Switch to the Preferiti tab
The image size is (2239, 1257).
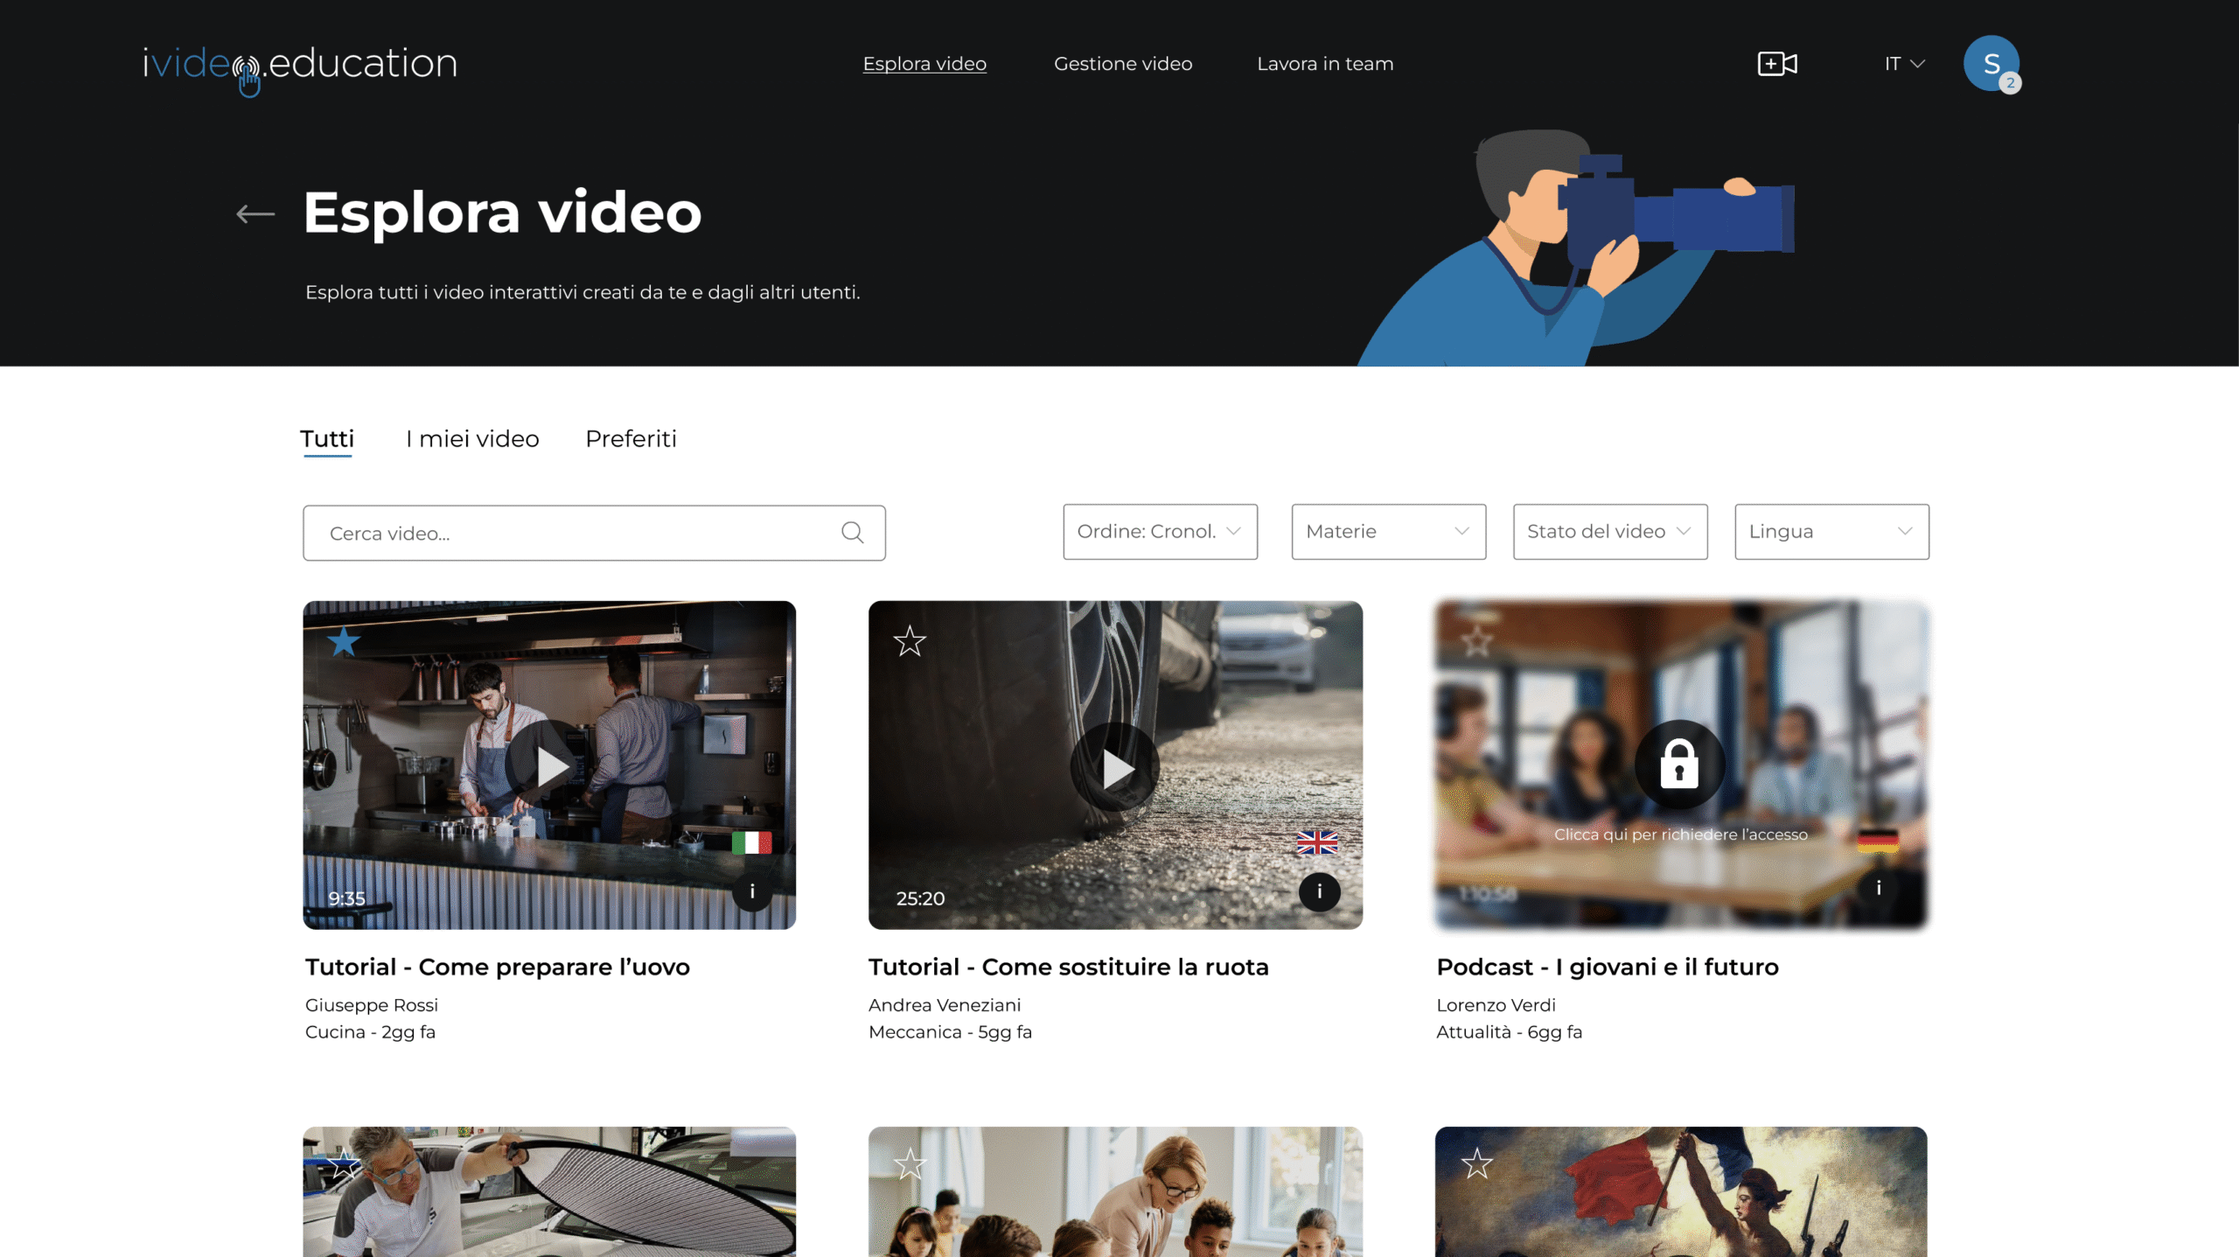click(x=631, y=439)
